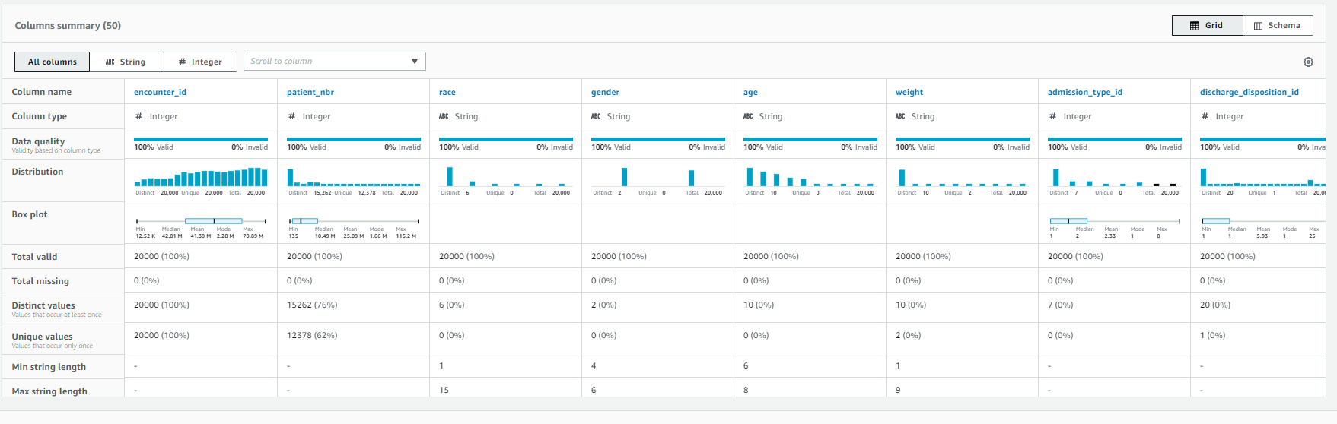The width and height of the screenshot is (1337, 424).
Task: Click the admission_type_id box plot
Action: pyautogui.click(x=1115, y=221)
